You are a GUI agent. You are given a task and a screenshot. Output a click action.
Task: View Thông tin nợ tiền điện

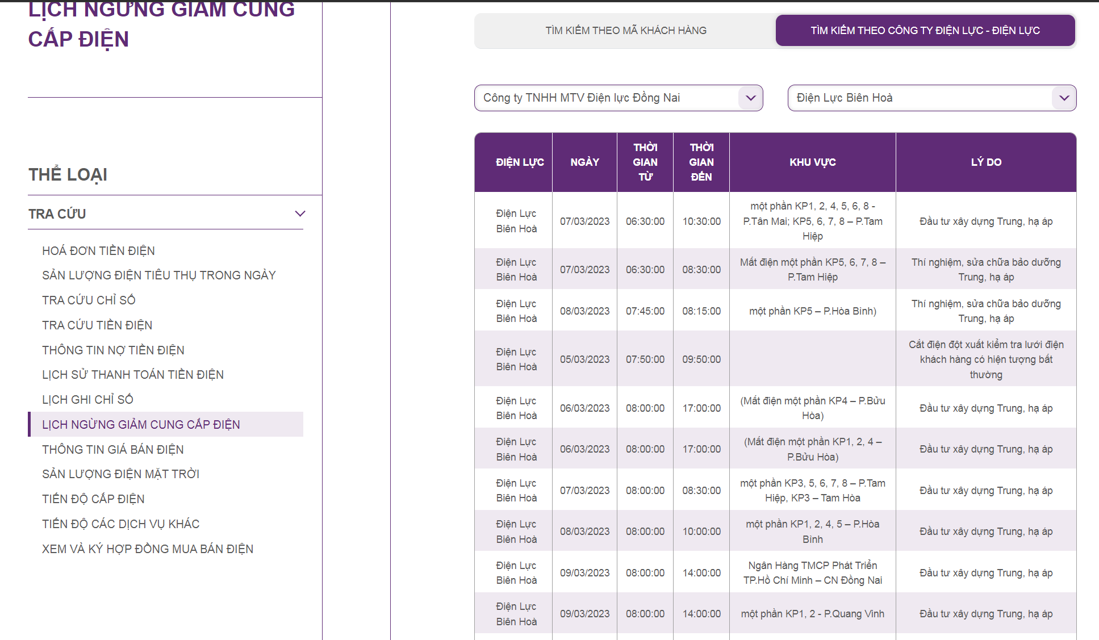coord(113,350)
